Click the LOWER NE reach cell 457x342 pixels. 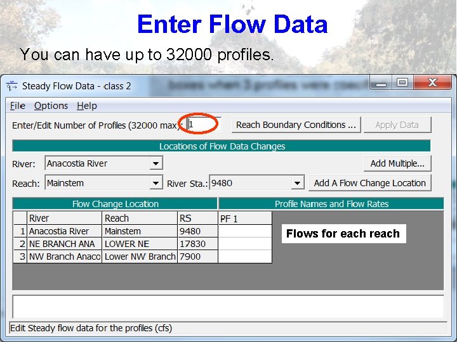pyautogui.click(x=140, y=244)
